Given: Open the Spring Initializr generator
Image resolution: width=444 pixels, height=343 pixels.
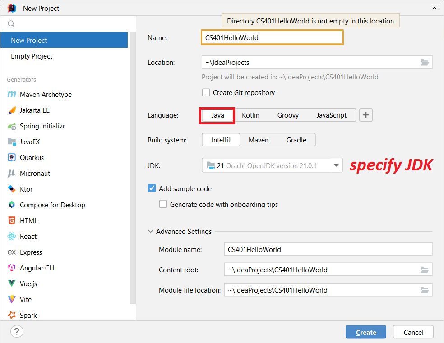Looking at the screenshot, I should pos(42,126).
